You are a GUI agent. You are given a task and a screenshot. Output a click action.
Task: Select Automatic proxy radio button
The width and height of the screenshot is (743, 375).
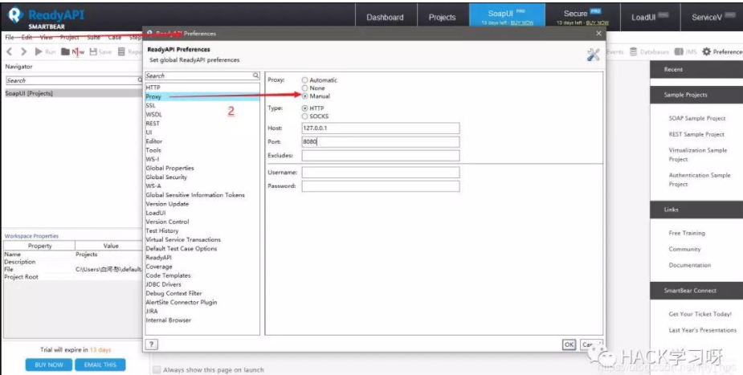[x=304, y=80]
